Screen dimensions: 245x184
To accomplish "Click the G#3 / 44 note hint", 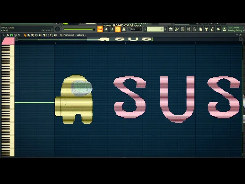I will 46,30.
